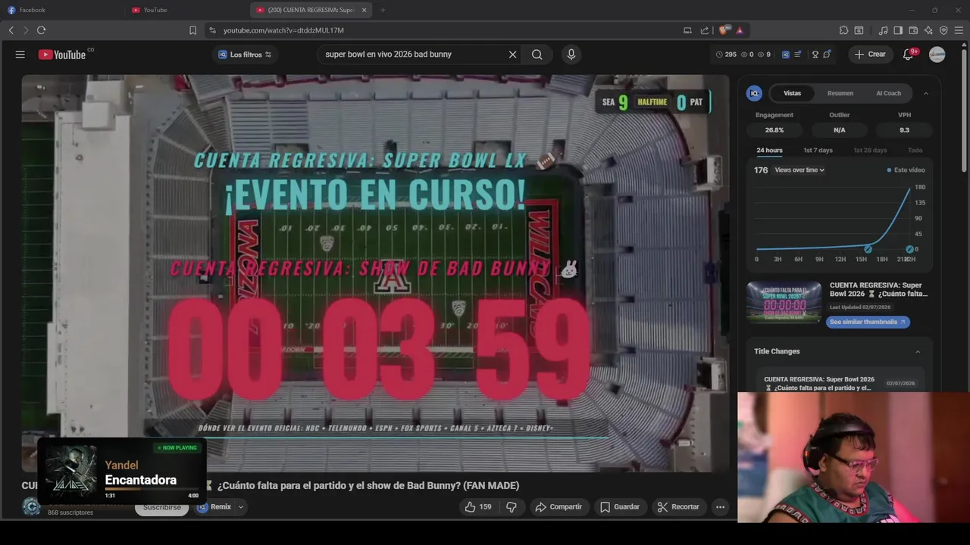The width and height of the screenshot is (970, 545).
Task: Go back with the browser back arrow
Action: coord(11,30)
